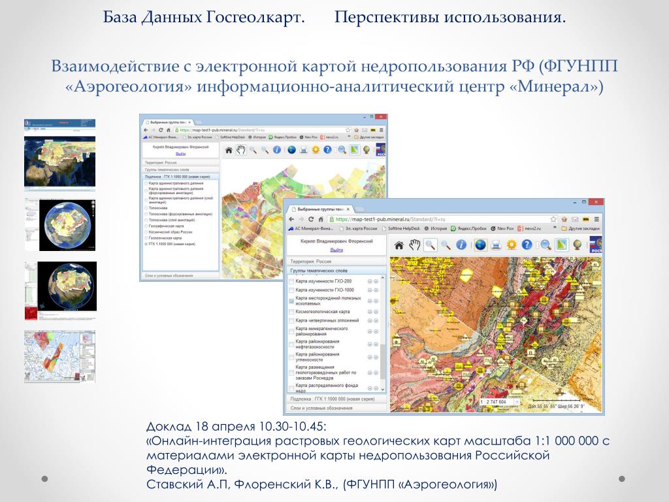Click the browser home icon in the front window
Viewport: 669px width, 502px height.
pyautogui.click(x=321, y=220)
